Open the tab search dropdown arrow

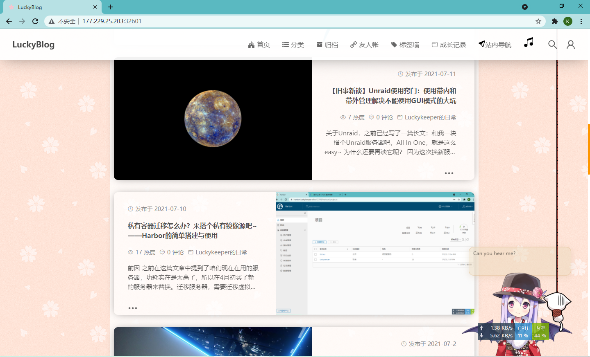(x=525, y=7)
